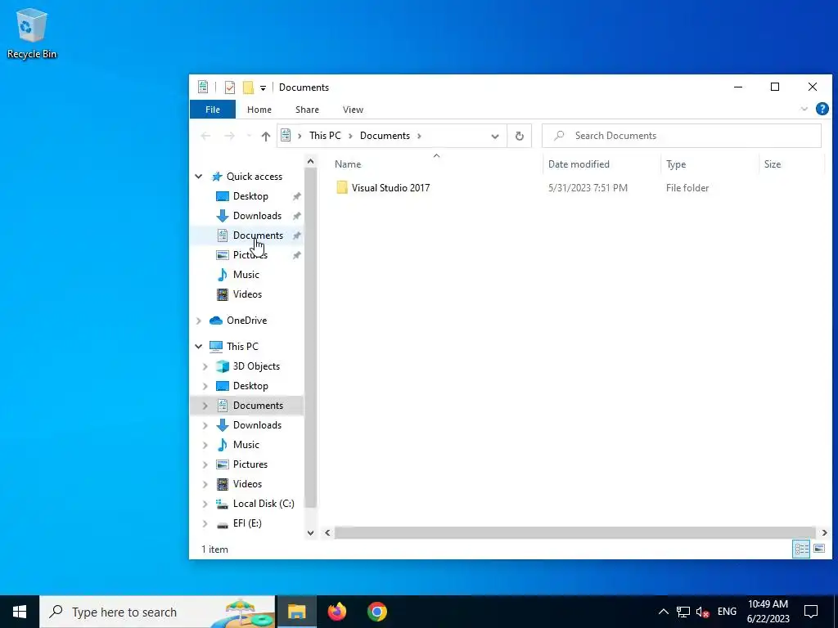Click the Properties icon in title bar
This screenshot has height=628, width=838.
(x=230, y=87)
